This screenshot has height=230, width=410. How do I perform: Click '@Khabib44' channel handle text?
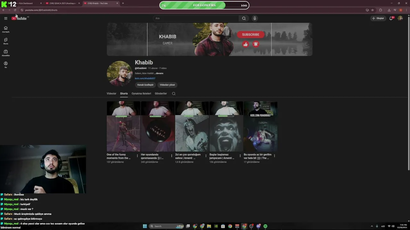click(x=141, y=68)
